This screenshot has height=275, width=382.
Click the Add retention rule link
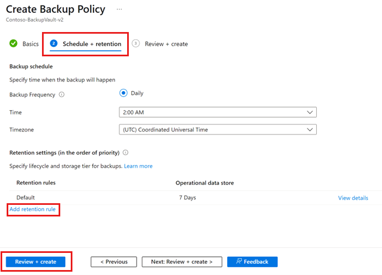(33, 209)
